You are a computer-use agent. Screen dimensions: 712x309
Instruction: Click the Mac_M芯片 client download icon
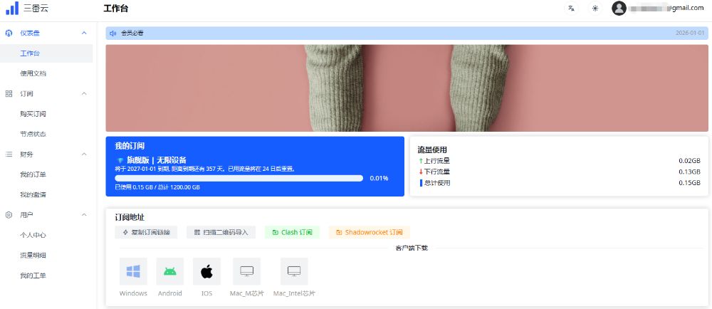click(x=247, y=271)
